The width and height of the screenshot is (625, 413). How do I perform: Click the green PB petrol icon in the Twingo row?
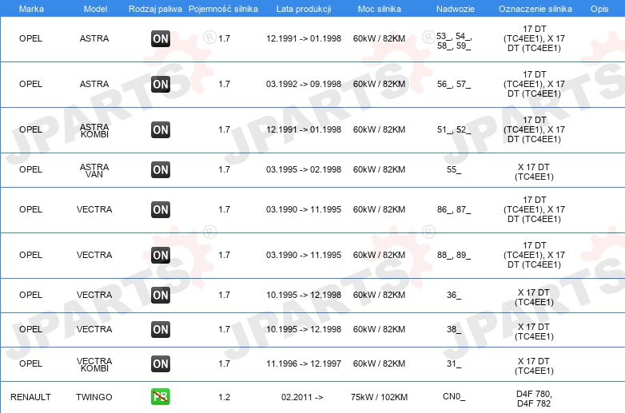[161, 397]
